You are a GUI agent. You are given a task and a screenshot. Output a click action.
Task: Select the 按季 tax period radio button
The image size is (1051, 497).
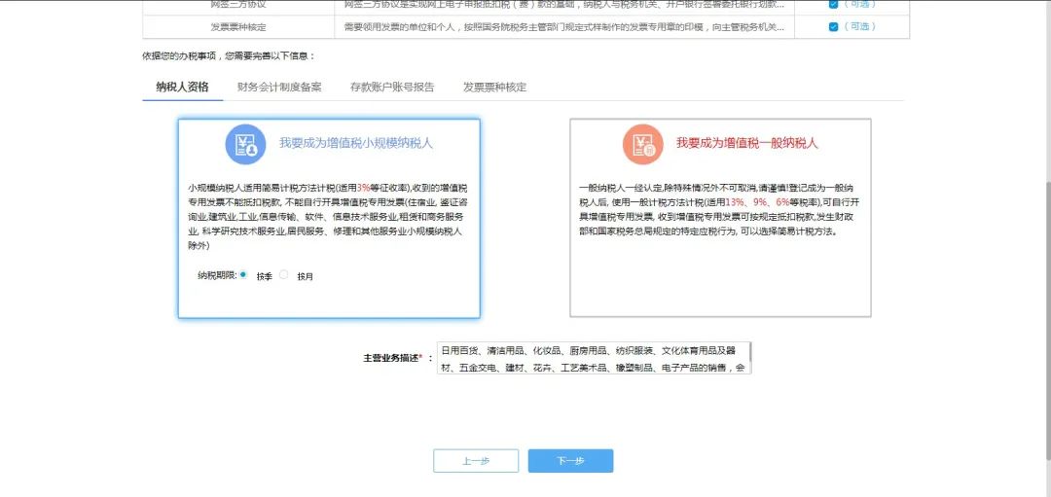coord(242,274)
